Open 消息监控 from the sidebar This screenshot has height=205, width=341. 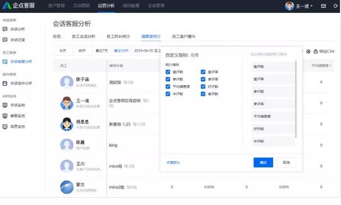coord(14,127)
